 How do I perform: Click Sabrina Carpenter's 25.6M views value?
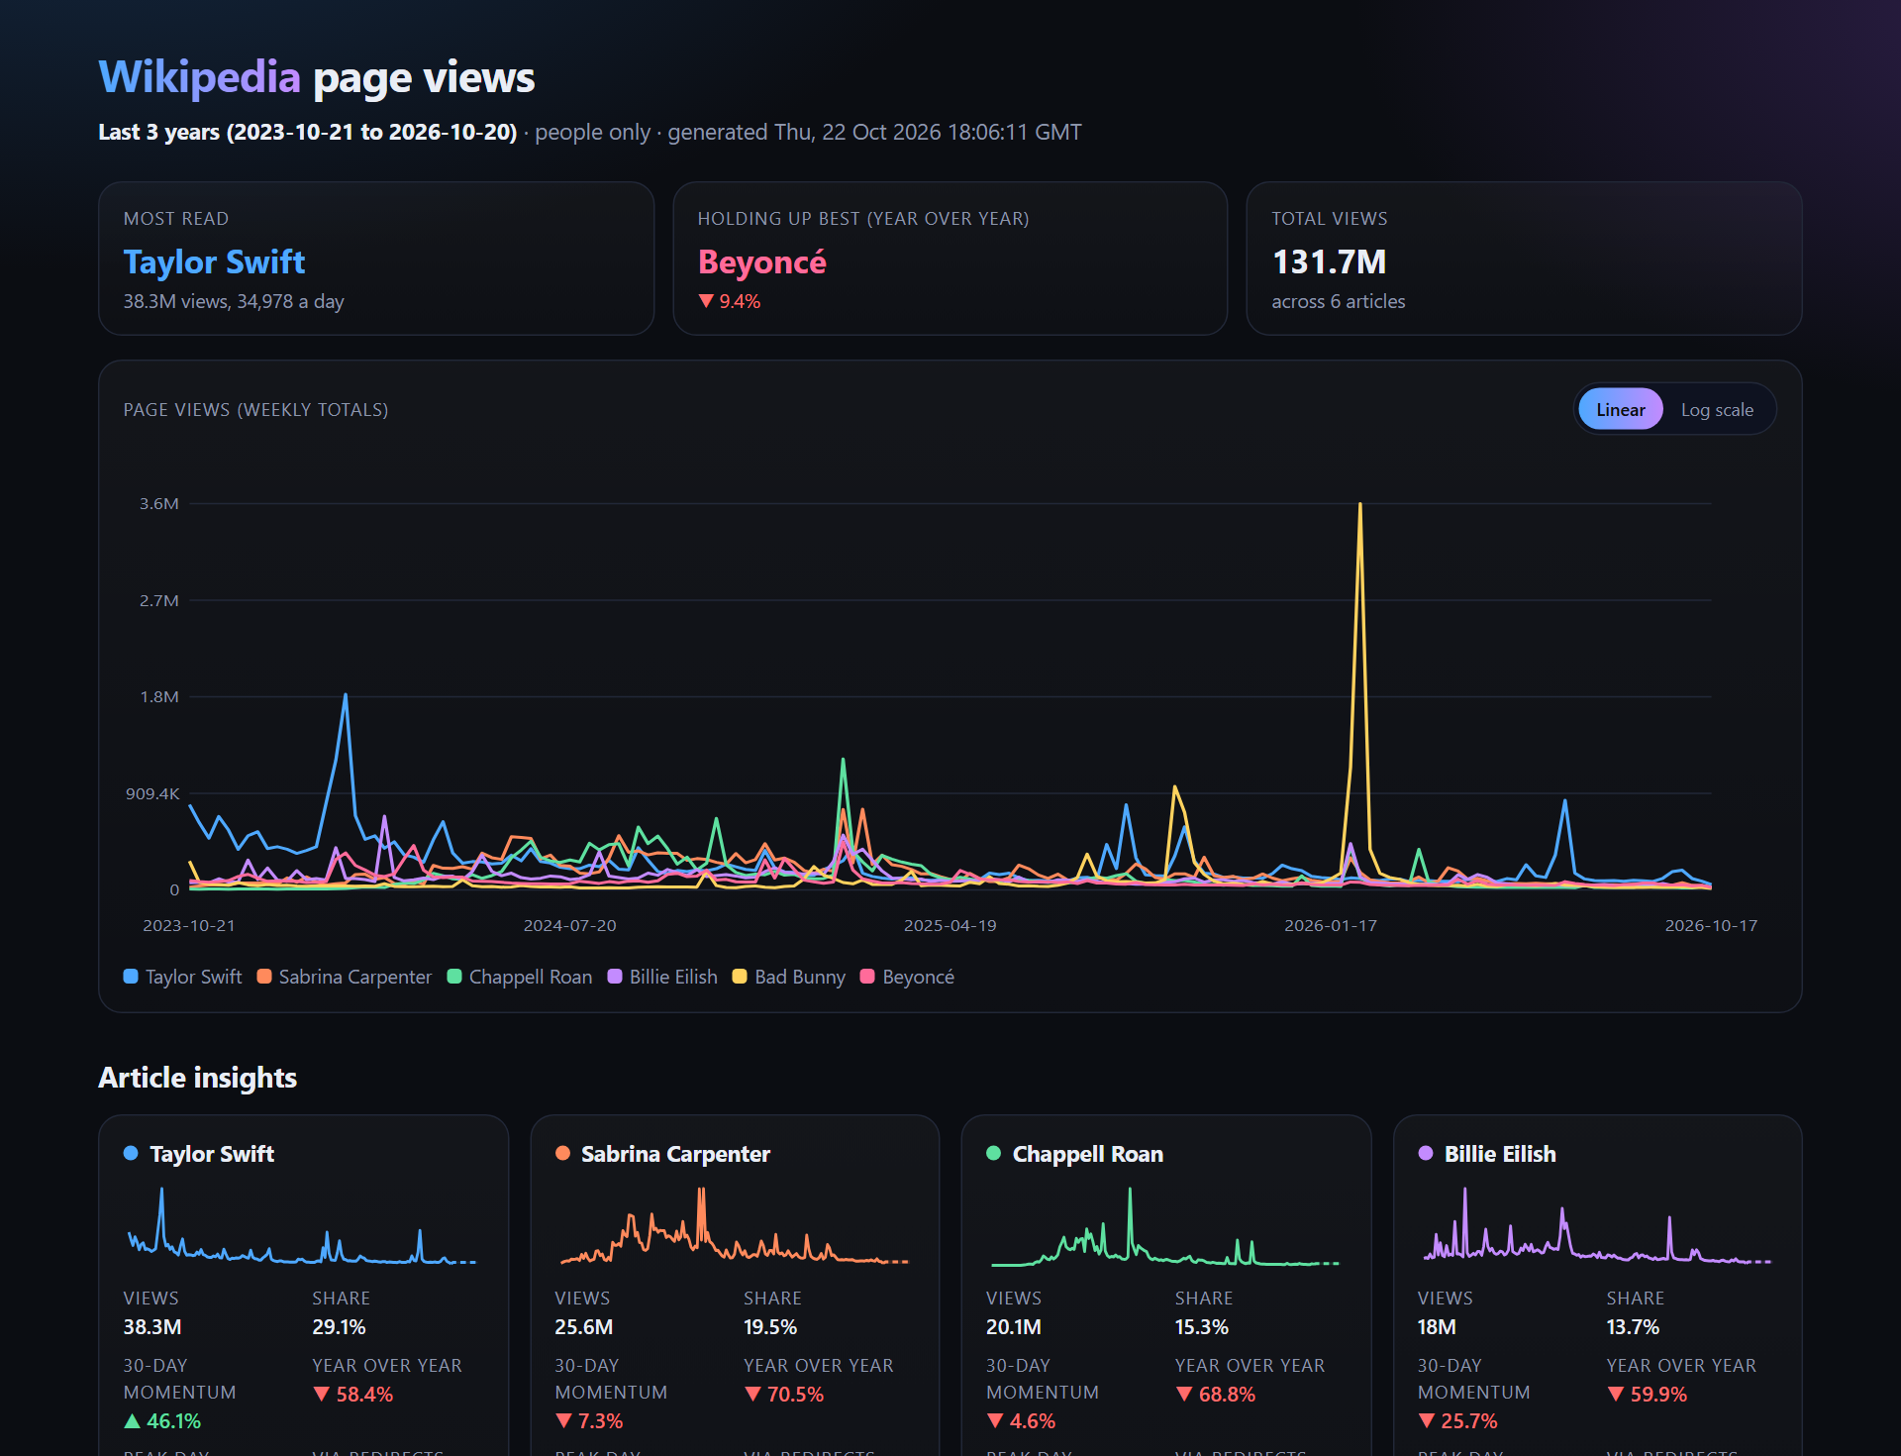pos(583,1326)
